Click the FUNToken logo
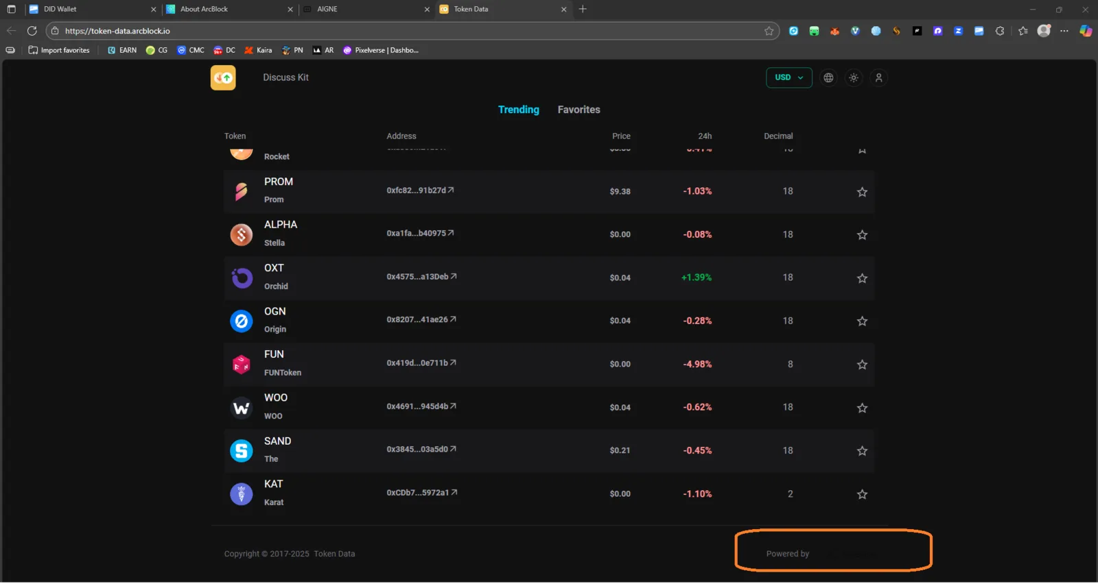 click(241, 364)
